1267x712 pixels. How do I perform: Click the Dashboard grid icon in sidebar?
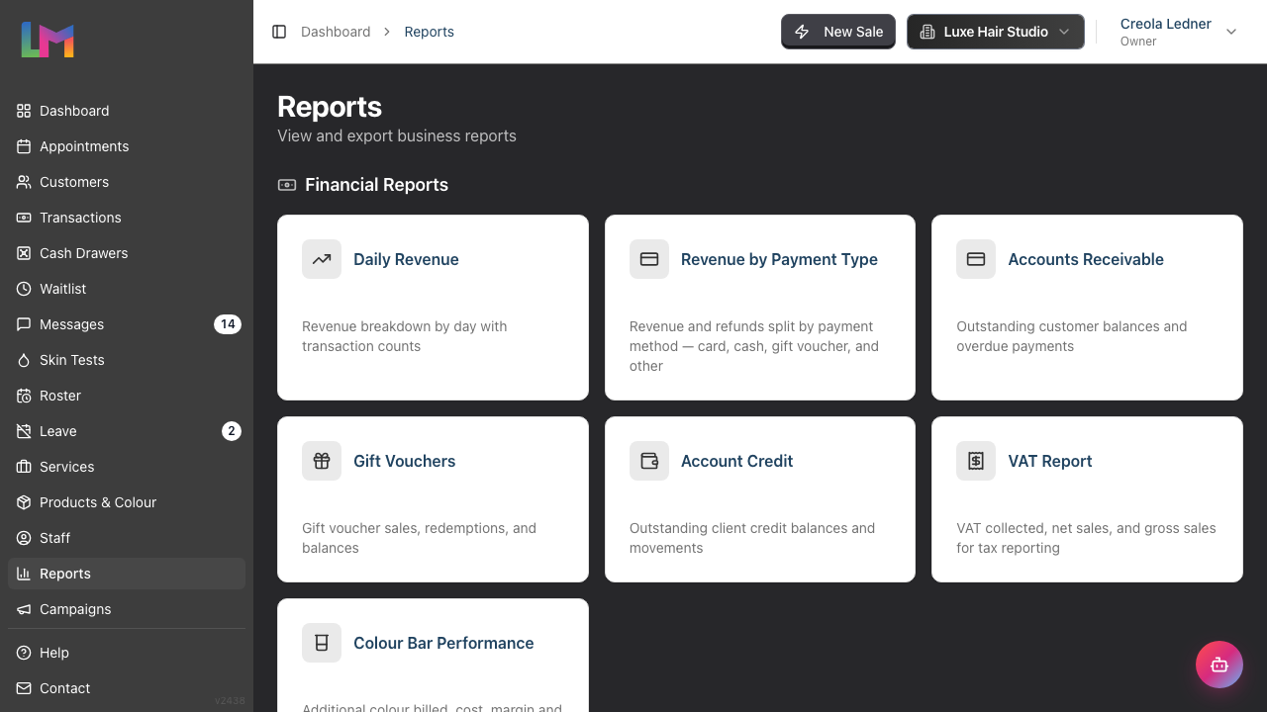coord(24,111)
